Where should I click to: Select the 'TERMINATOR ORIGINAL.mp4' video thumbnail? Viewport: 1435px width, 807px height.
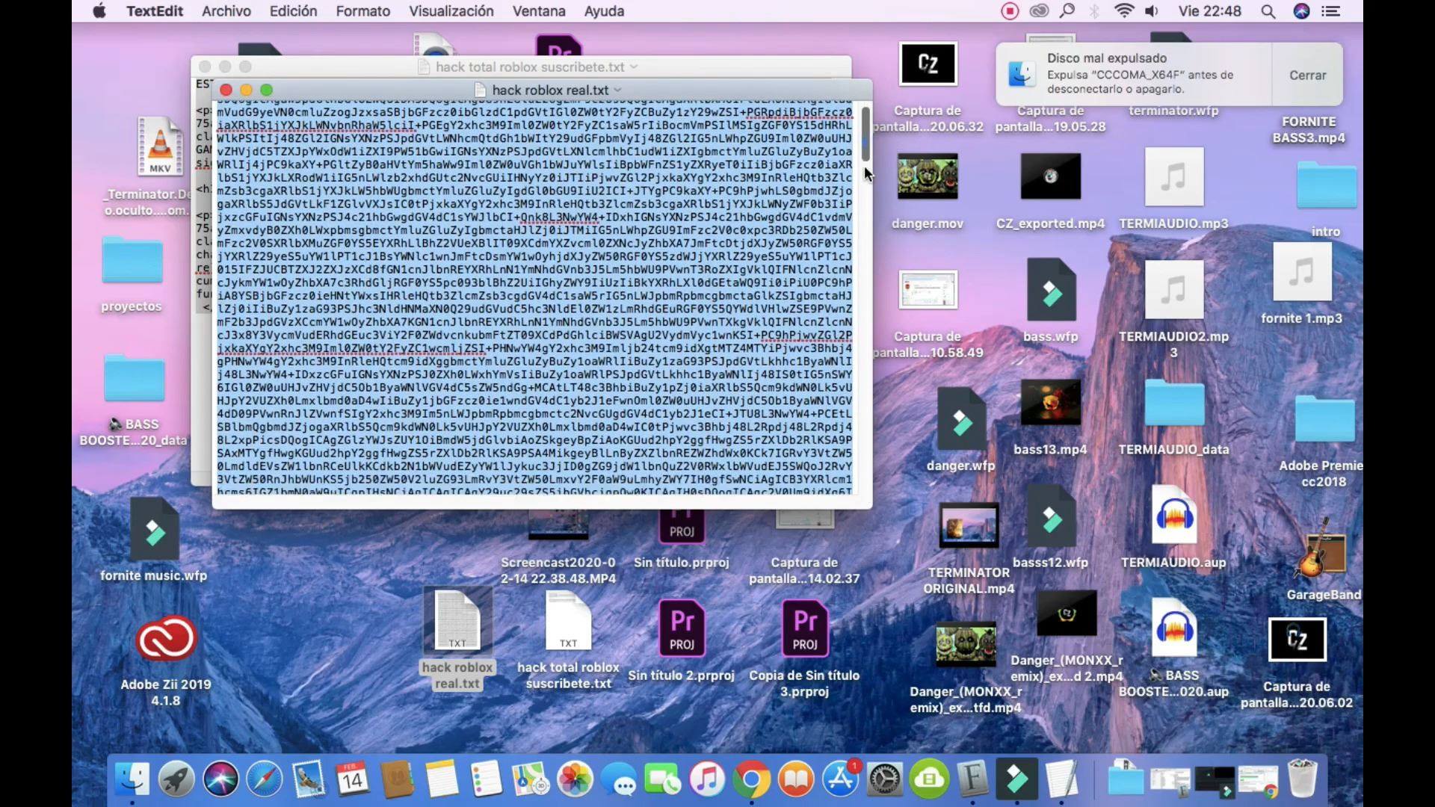[x=969, y=526]
